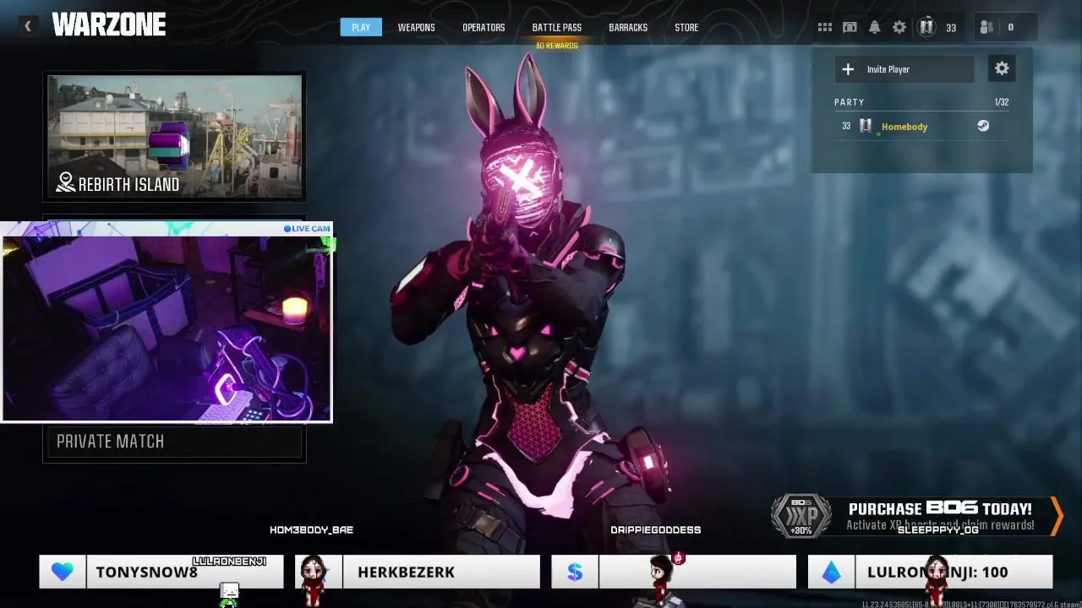Click the WARZONE logo
The width and height of the screenshot is (1082, 608).
(x=109, y=25)
